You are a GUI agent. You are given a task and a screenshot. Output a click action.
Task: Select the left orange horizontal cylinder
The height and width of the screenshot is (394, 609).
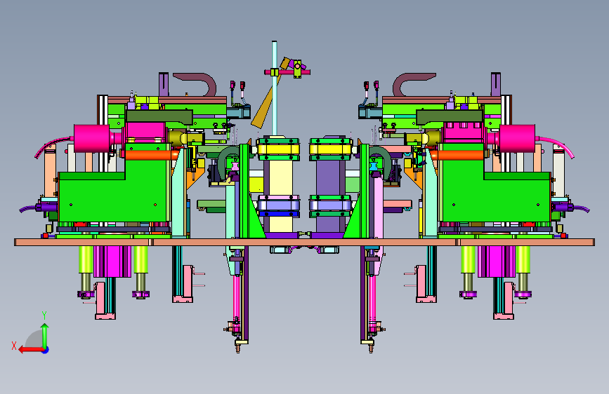(x=152, y=155)
